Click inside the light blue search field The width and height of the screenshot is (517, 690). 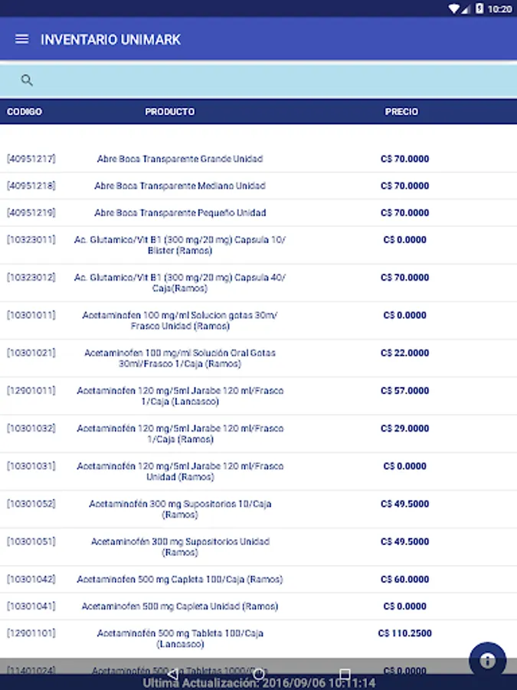coord(259,80)
